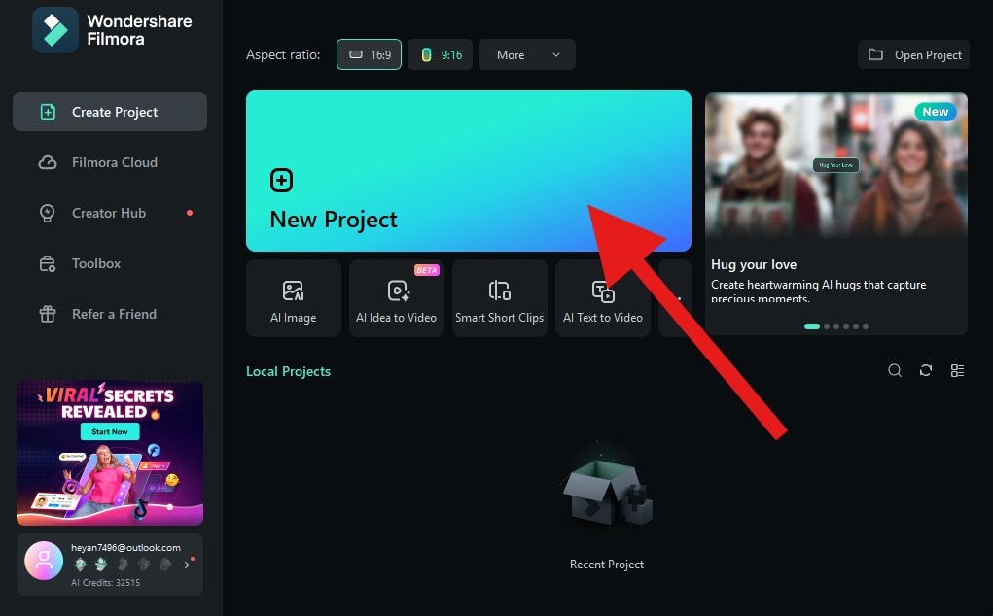Click the Open Project button
This screenshot has height=616, width=993.
[x=914, y=54]
